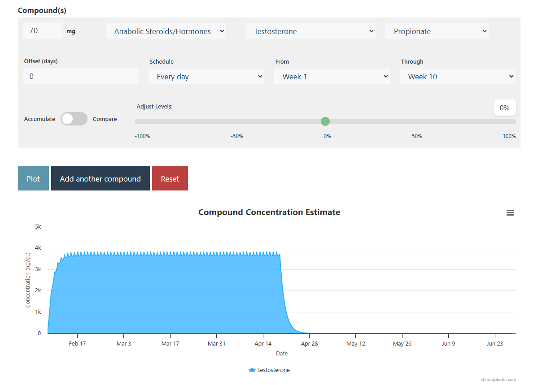Click the 0% adjust level value box
Screen dimensions: 538x385
click(x=504, y=108)
